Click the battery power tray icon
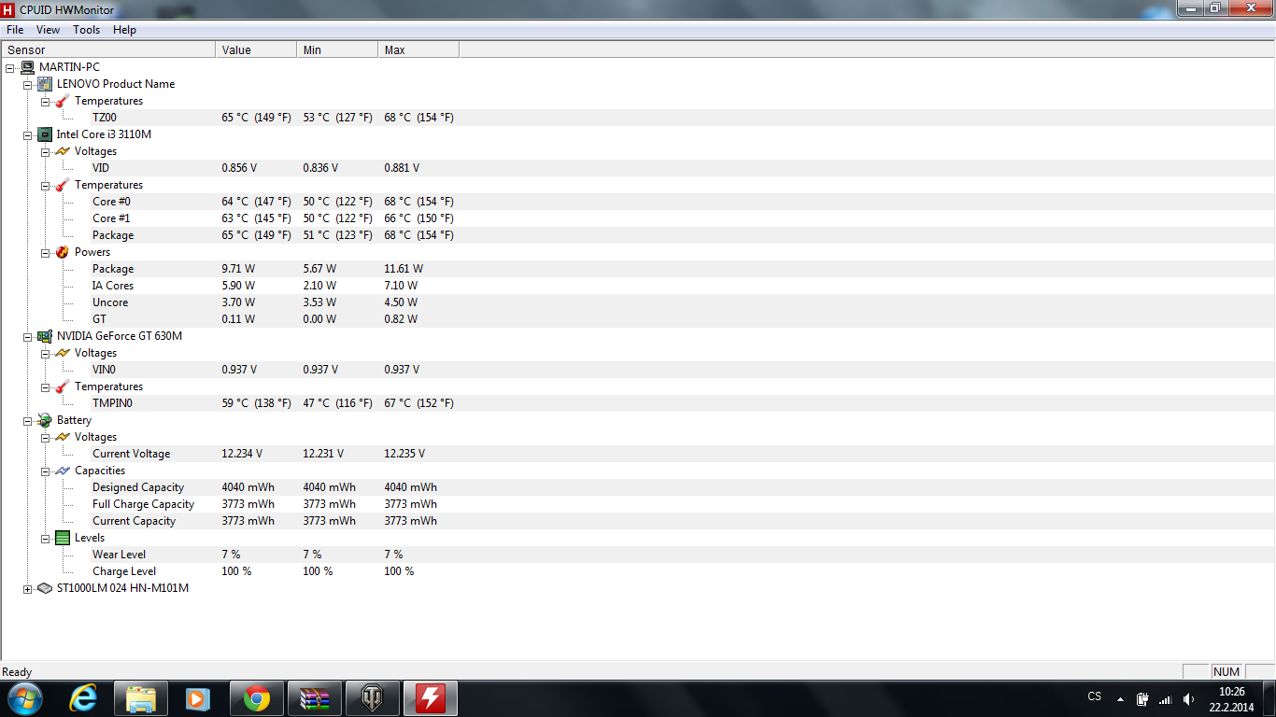 pyautogui.click(x=1142, y=698)
